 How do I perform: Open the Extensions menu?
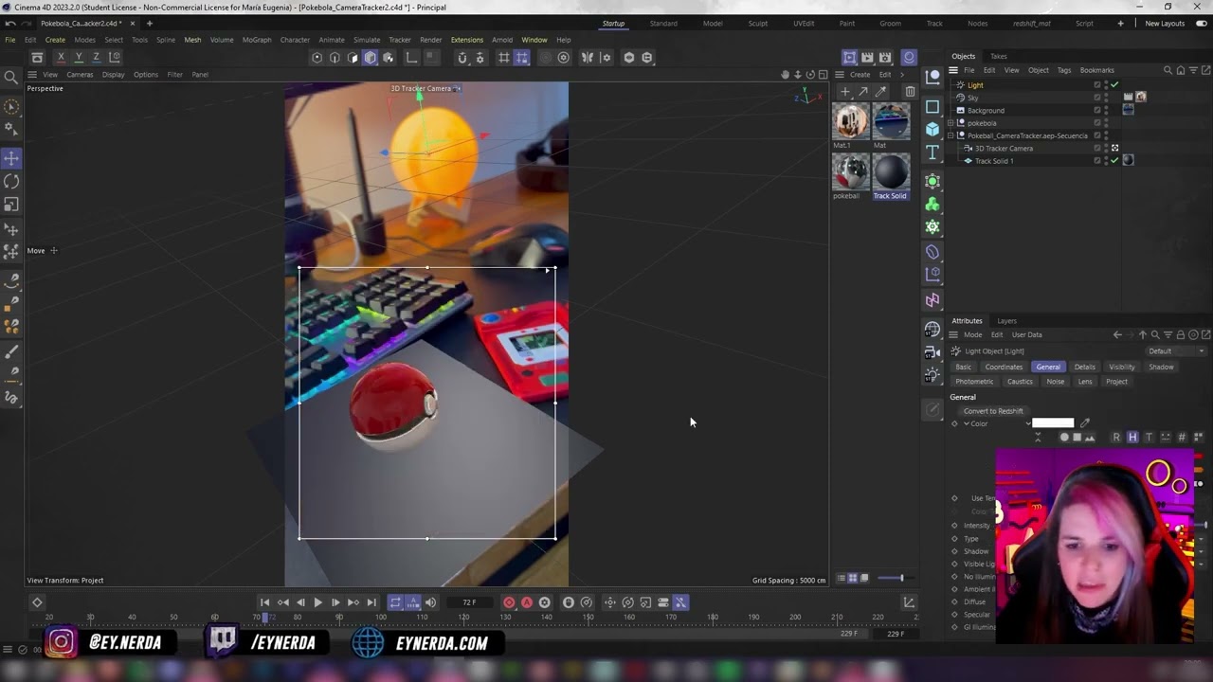[467, 40]
